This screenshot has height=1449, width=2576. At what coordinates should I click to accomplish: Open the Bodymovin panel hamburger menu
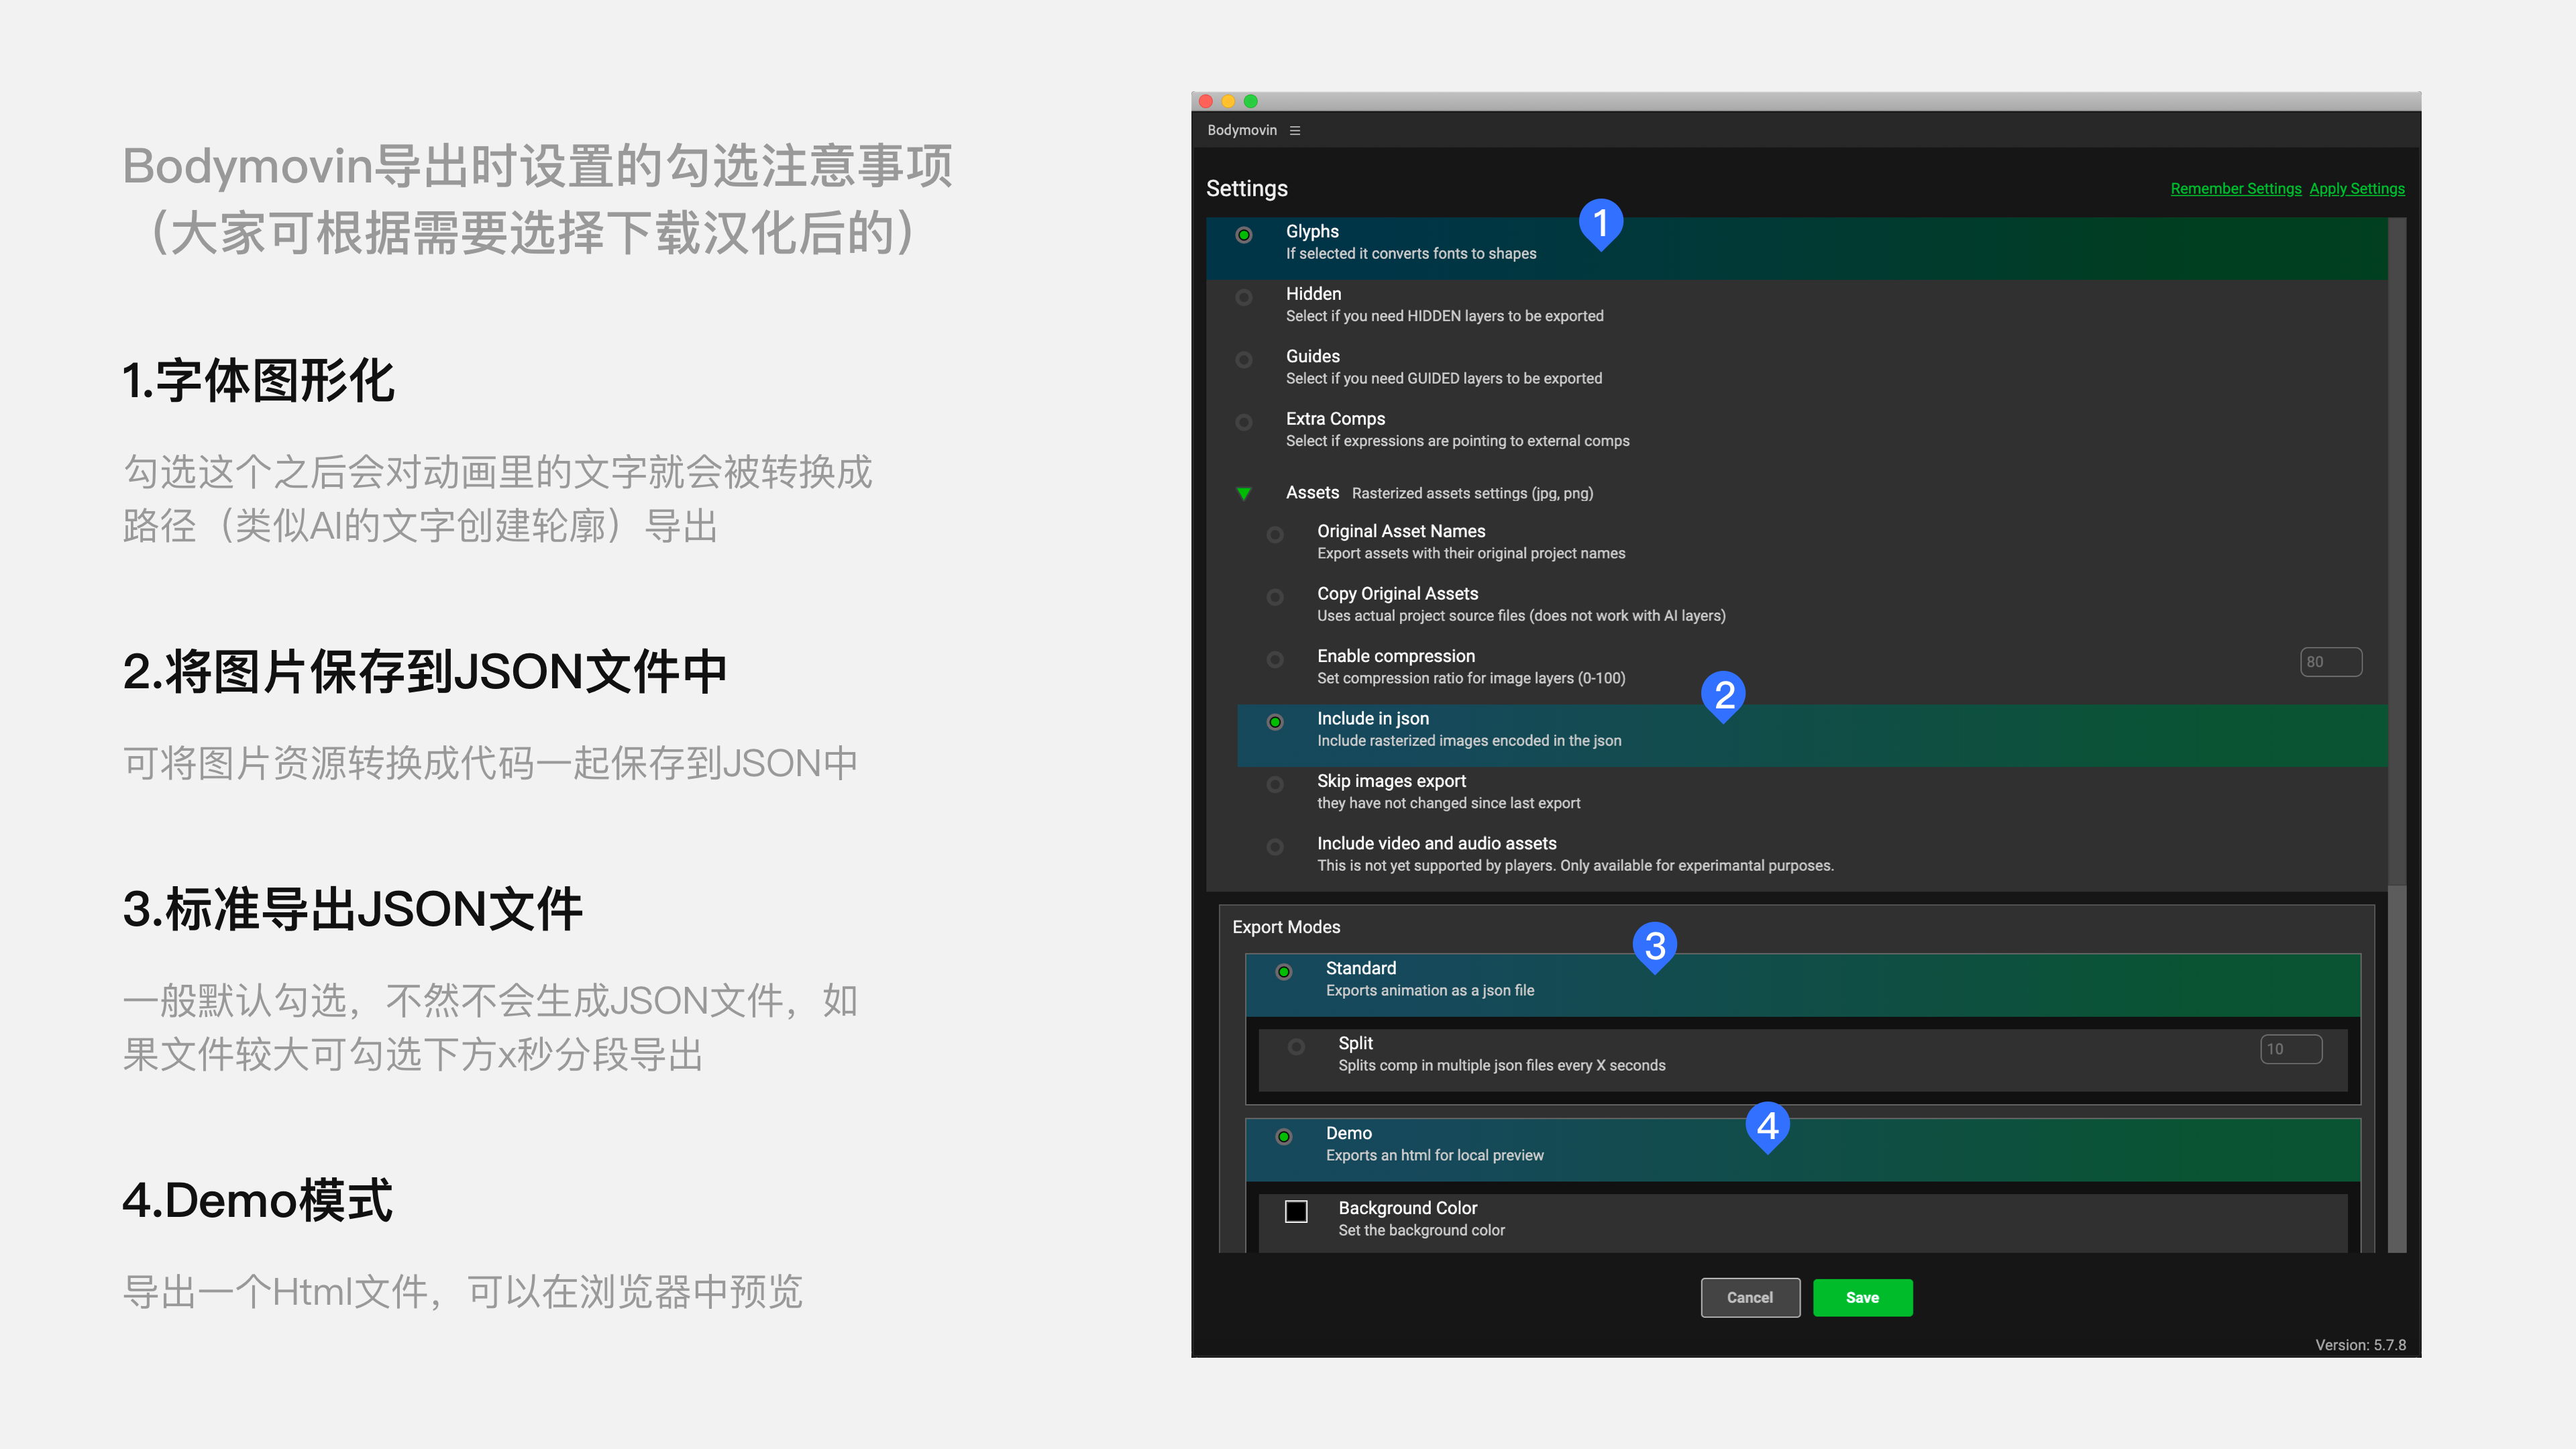[1295, 130]
